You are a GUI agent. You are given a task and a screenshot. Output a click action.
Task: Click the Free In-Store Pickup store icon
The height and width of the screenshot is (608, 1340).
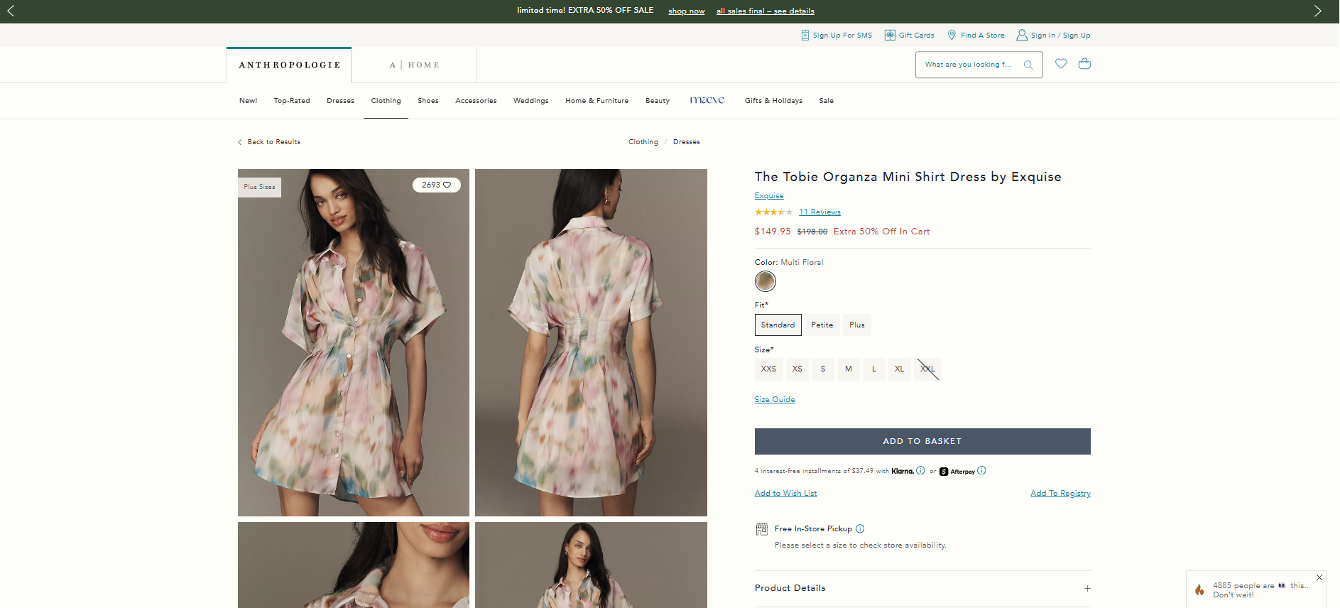point(762,528)
